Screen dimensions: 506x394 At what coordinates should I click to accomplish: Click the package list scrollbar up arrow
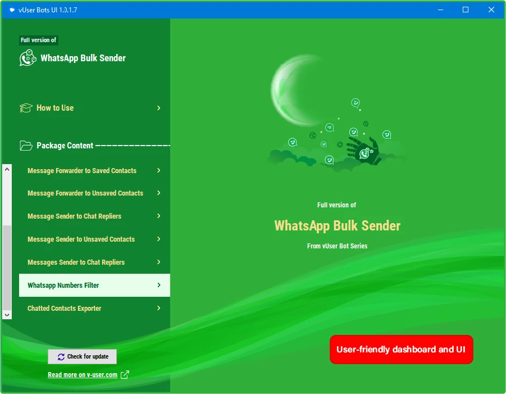[7, 169]
